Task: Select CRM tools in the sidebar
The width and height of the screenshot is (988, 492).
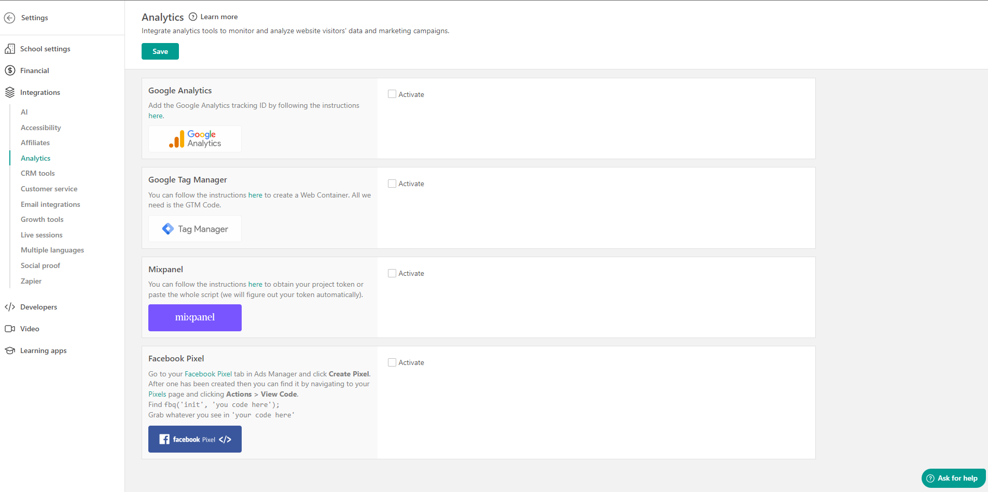Action: point(37,173)
